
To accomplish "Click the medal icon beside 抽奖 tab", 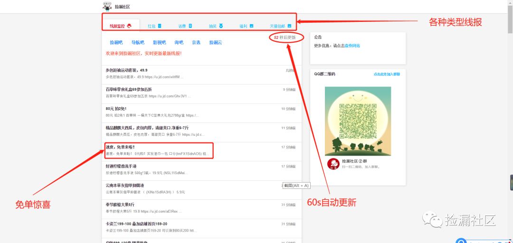I will (221, 26).
